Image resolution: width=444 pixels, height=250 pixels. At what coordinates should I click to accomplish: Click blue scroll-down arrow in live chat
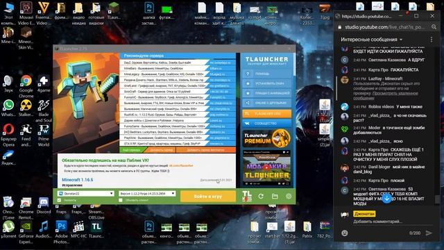coord(387,199)
